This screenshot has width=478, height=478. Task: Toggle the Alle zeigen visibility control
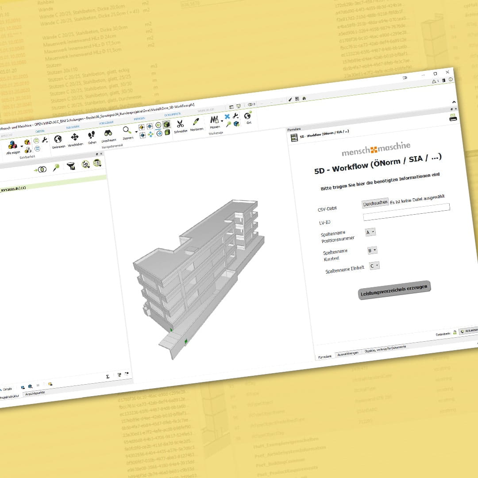(x=12, y=145)
